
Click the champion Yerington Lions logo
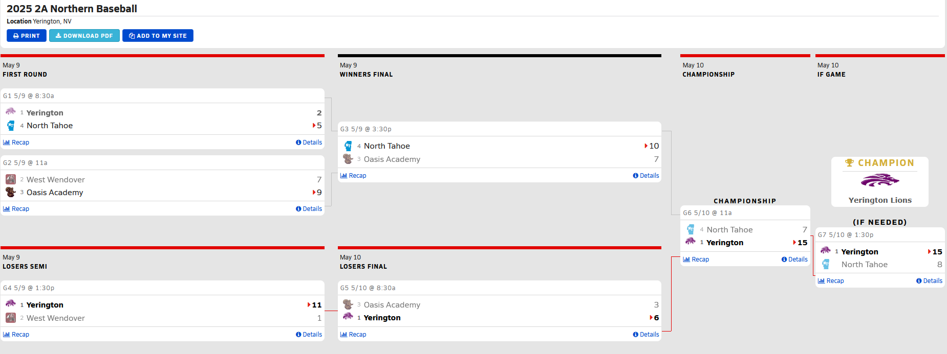pyautogui.click(x=880, y=180)
